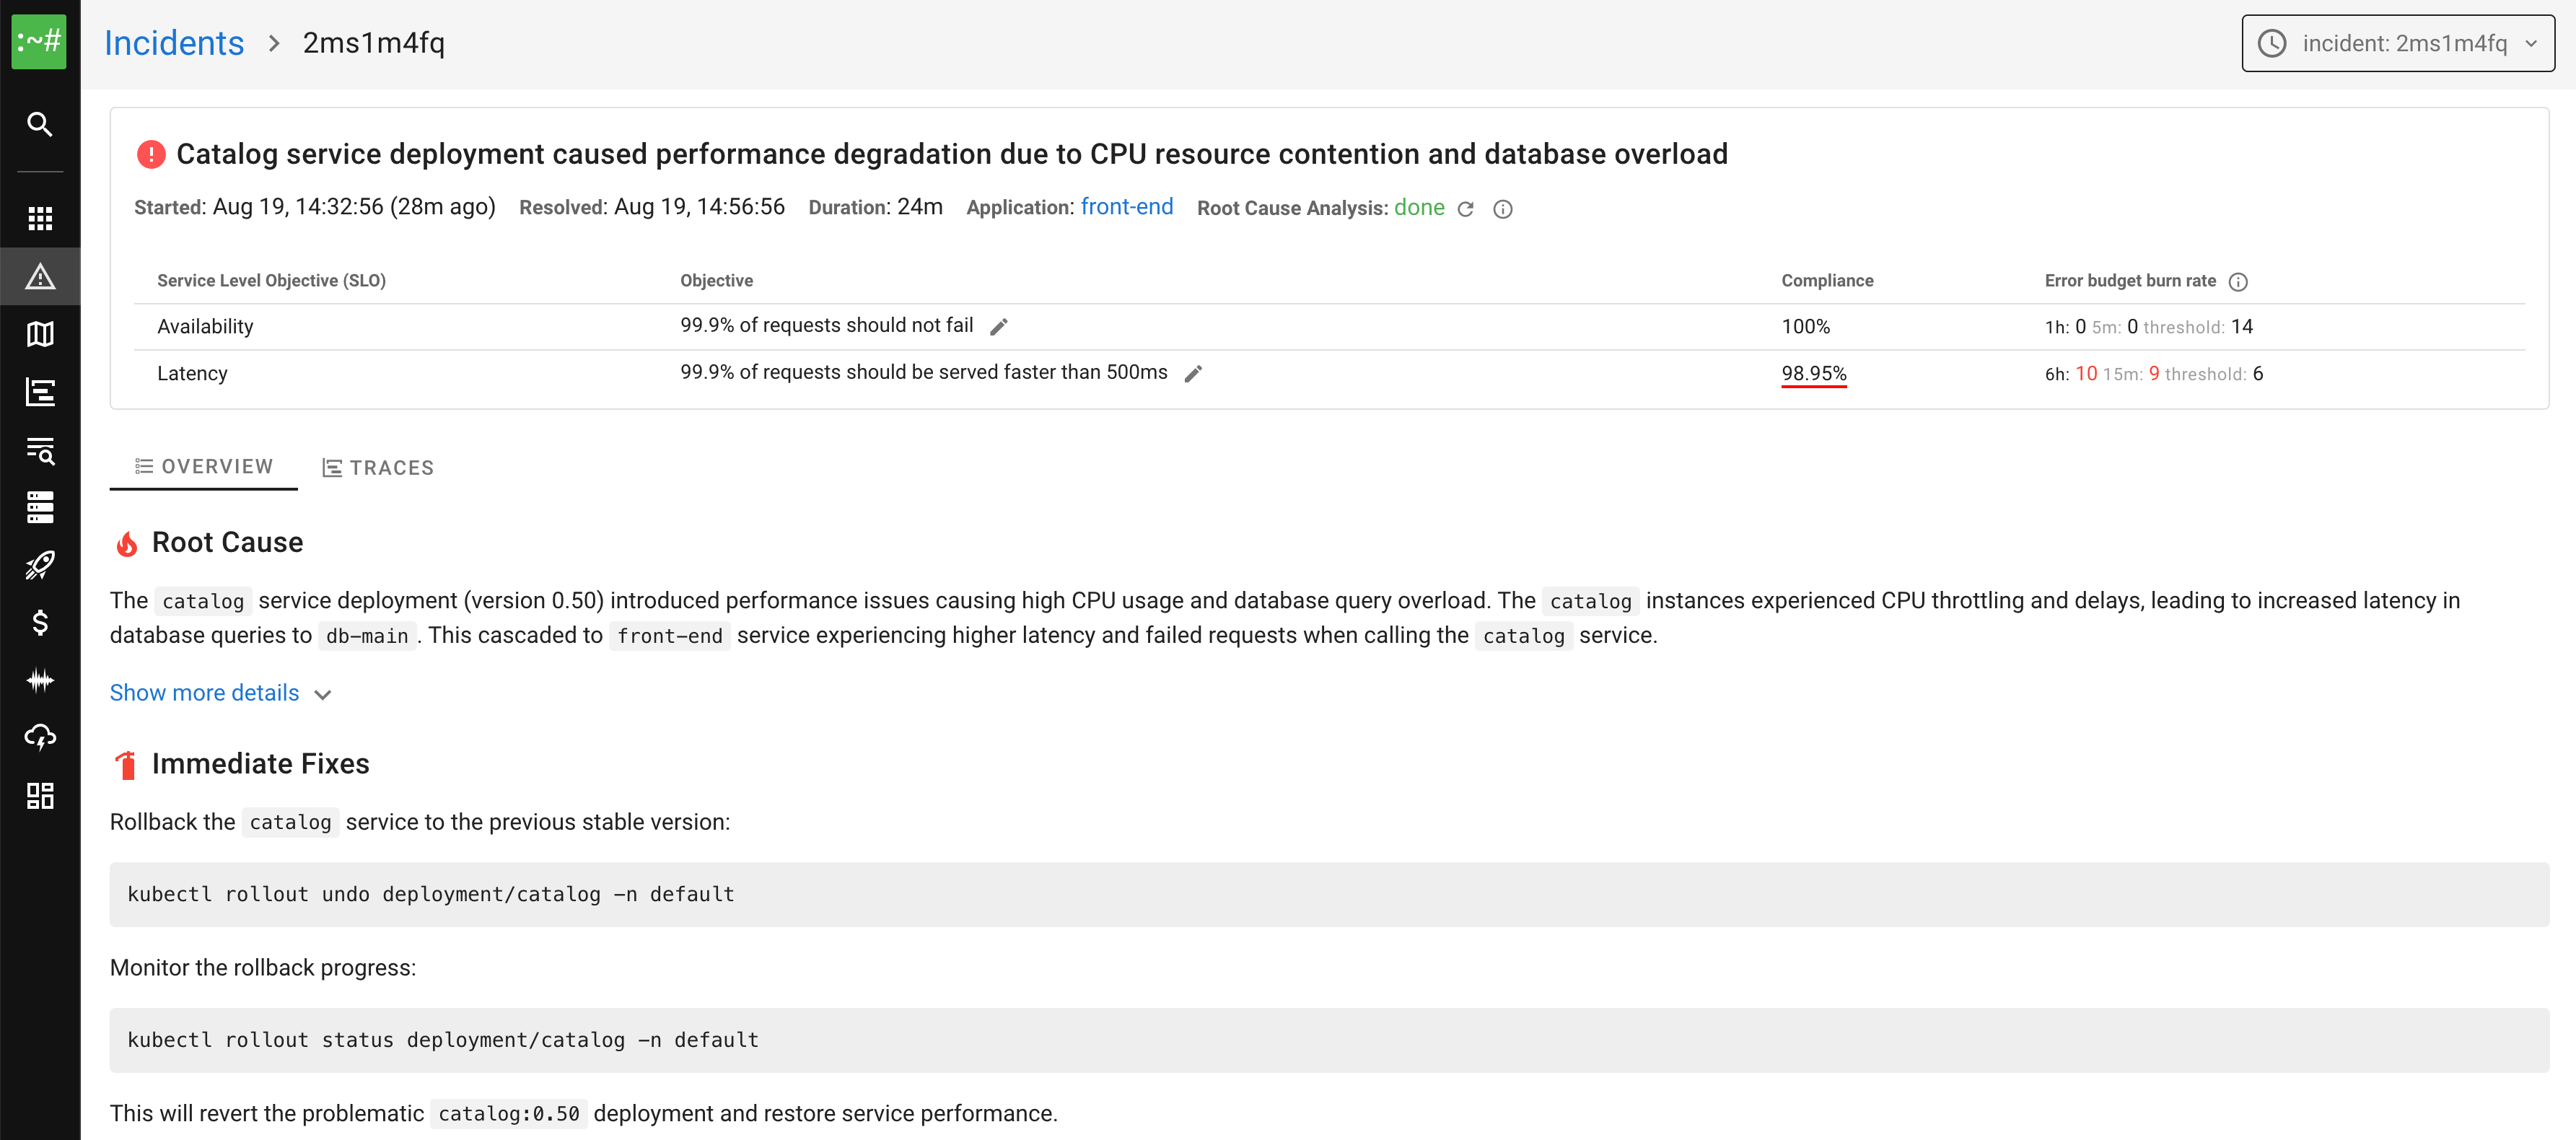Open the front-end application link
This screenshot has height=1140, width=2576.
point(1126,207)
